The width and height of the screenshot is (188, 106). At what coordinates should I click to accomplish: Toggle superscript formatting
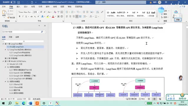pyautogui.click(x=38, y=16)
